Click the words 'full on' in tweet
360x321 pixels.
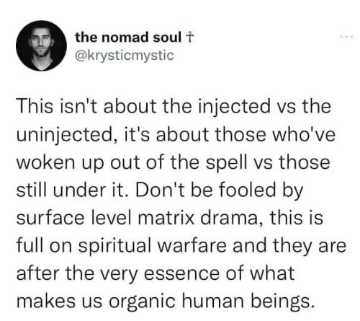click(44, 246)
